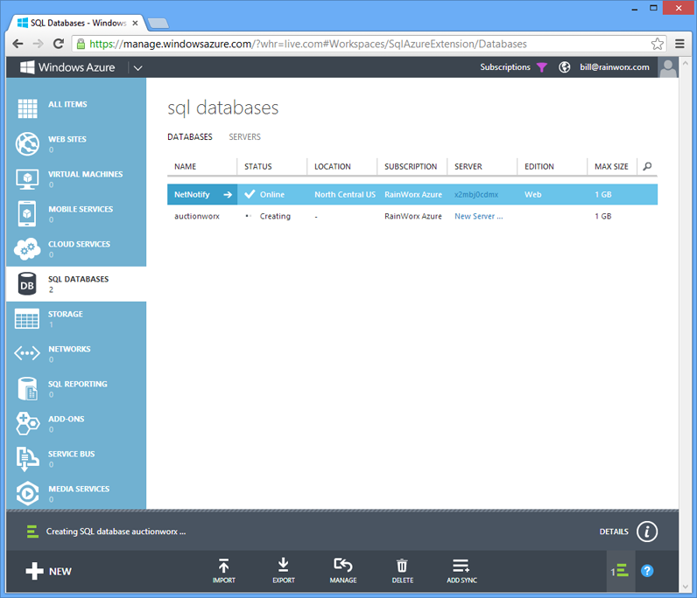Open the New Server link
Screen dimensions: 697x598
coord(478,216)
